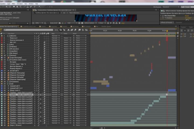Image resolution: width=194 pixels, height=129 pixels.
Task: Toggle motion blur switch on layer 27
Action: click(44, 92)
